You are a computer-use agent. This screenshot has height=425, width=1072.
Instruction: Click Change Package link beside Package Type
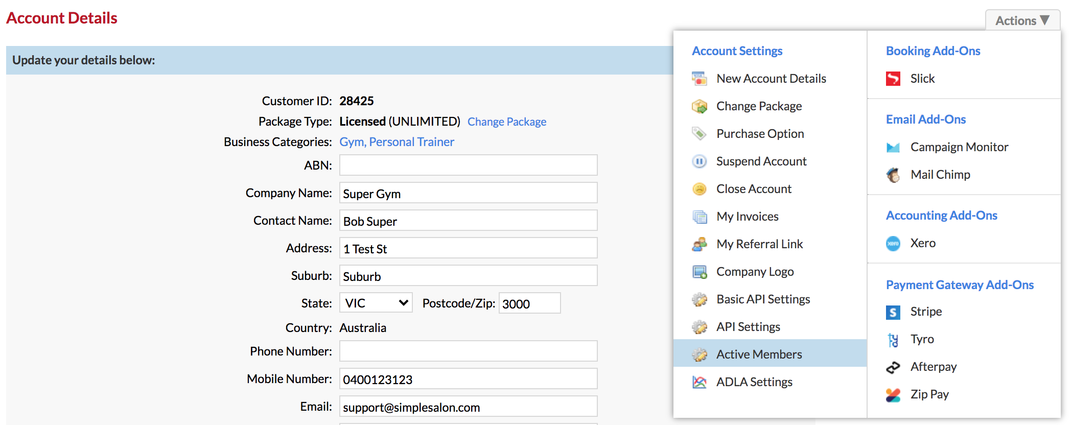(507, 122)
